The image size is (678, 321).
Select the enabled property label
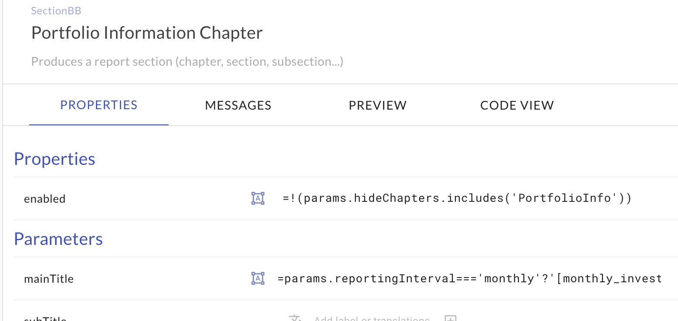coord(44,199)
